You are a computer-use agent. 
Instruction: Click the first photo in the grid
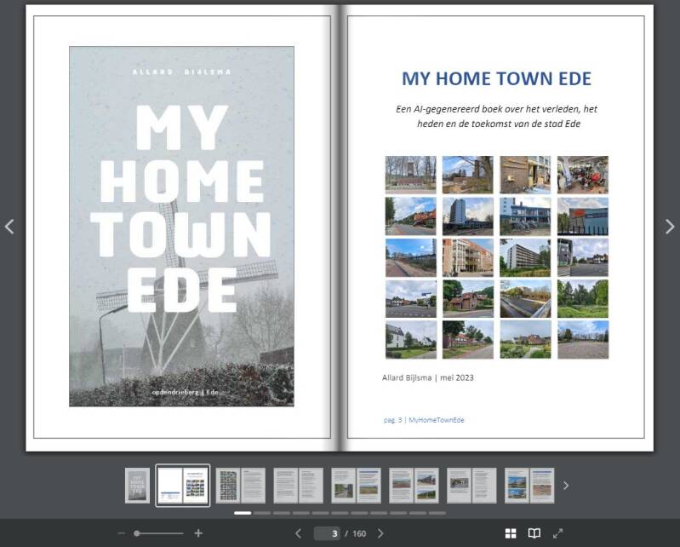point(411,175)
